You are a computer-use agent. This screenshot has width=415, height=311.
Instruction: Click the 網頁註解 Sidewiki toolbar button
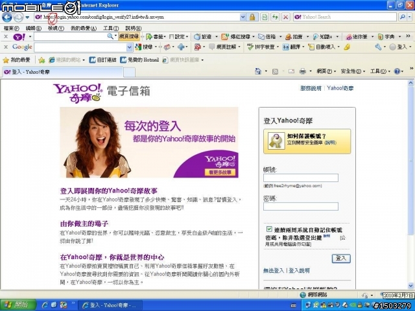click(x=225, y=47)
